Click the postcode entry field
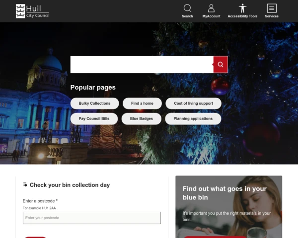Screen dimensions: 298x238 [92, 218]
